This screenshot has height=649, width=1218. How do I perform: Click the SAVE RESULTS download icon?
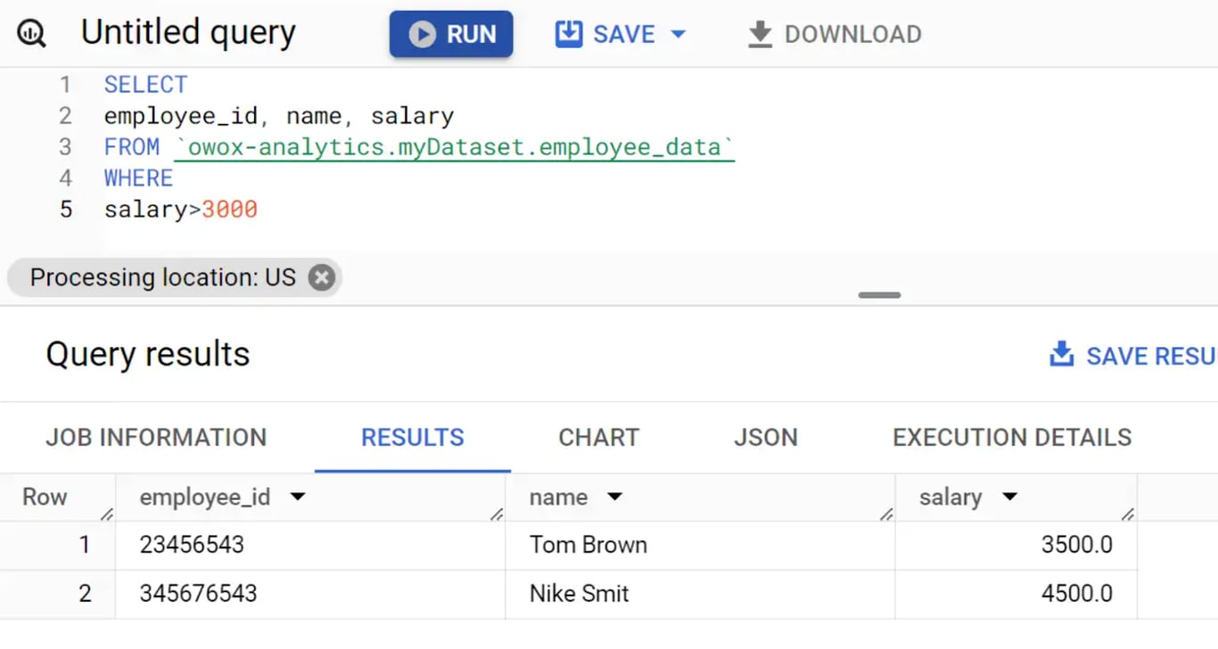point(1061,354)
